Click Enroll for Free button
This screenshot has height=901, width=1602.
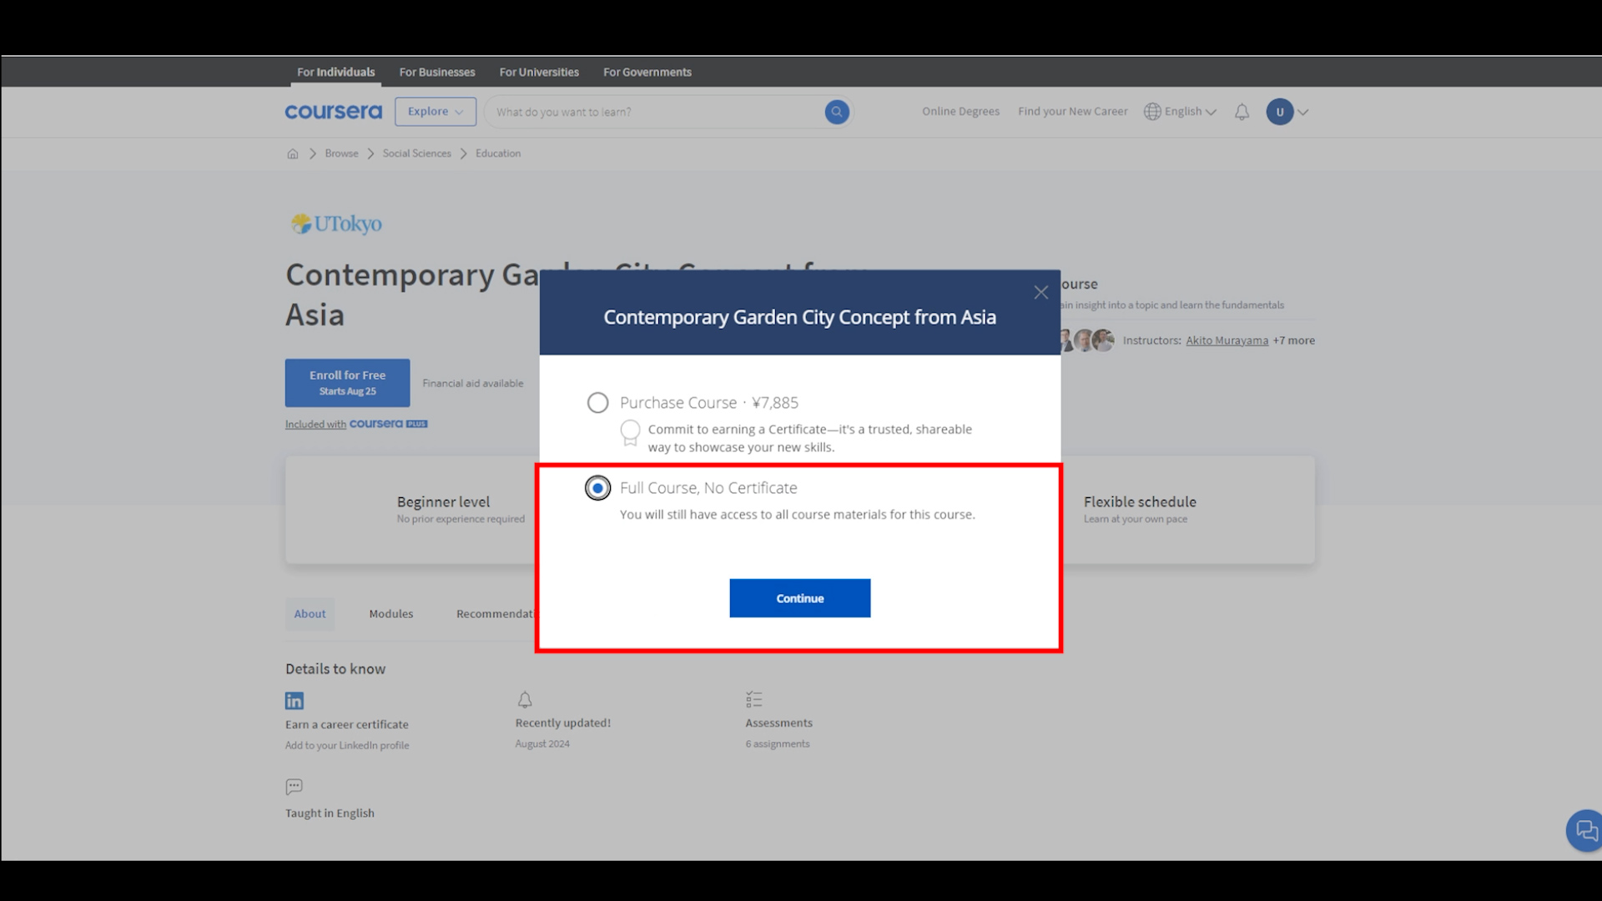pos(348,382)
